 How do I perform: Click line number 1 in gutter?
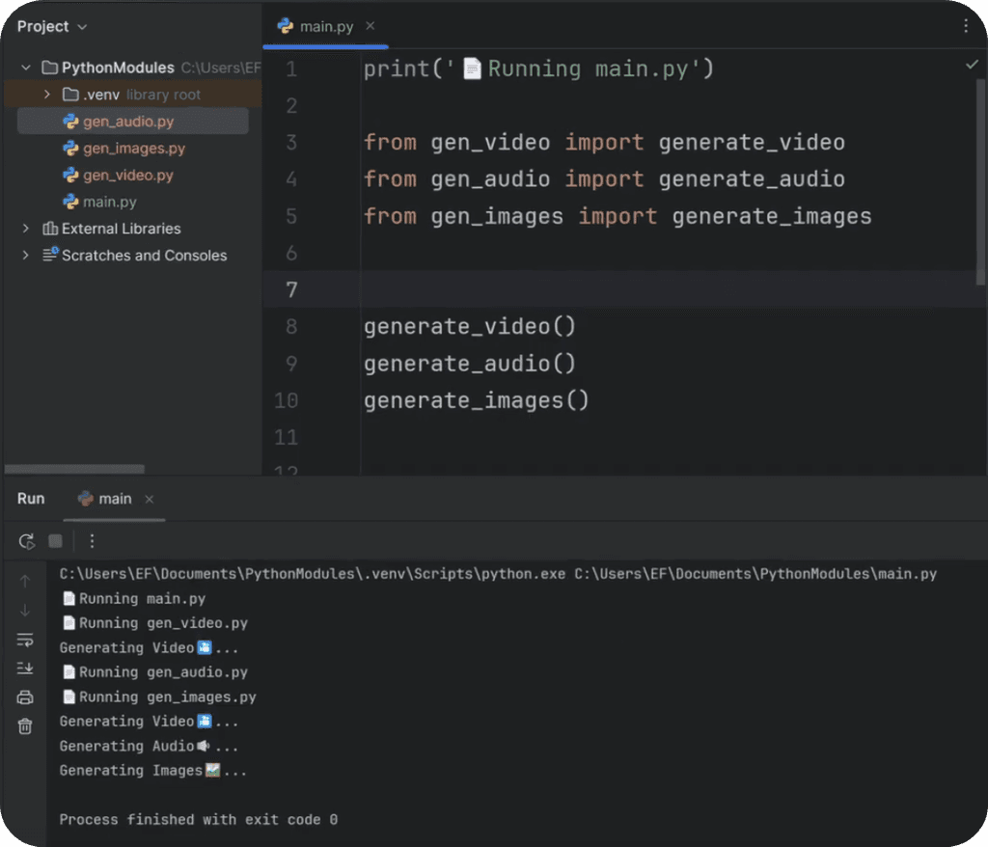[x=291, y=68]
